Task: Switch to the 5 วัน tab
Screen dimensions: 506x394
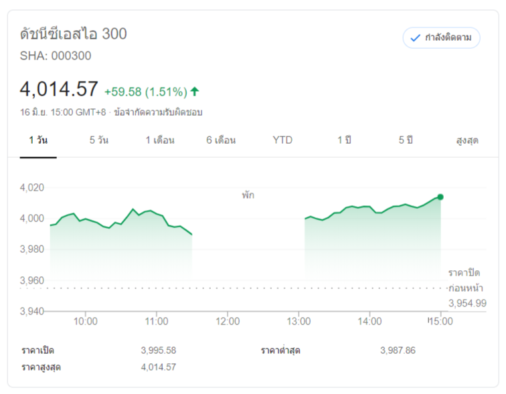Action: click(x=99, y=140)
